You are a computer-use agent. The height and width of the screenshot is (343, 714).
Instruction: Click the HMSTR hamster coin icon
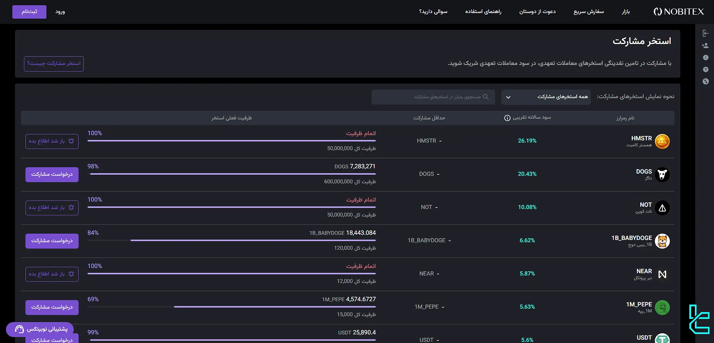[662, 141]
